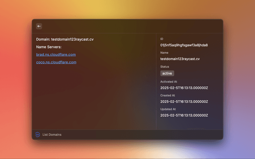
Task: Open the coco.ns.cloudflare.com name server link
Action: (56, 62)
